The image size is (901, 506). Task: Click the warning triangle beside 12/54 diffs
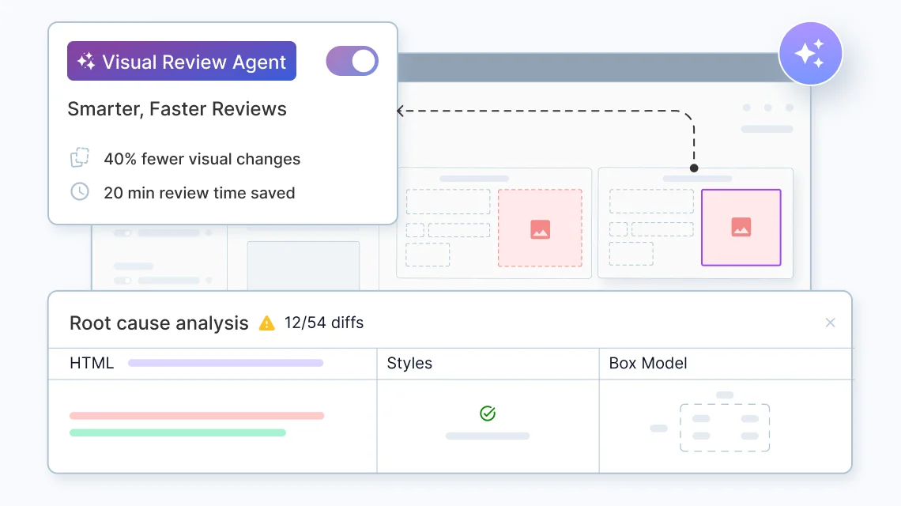coord(266,323)
